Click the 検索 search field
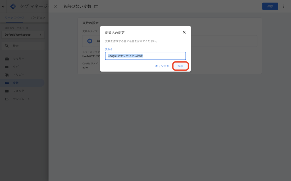This screenshot has height=181, width=291. click(x=23, y=46)
